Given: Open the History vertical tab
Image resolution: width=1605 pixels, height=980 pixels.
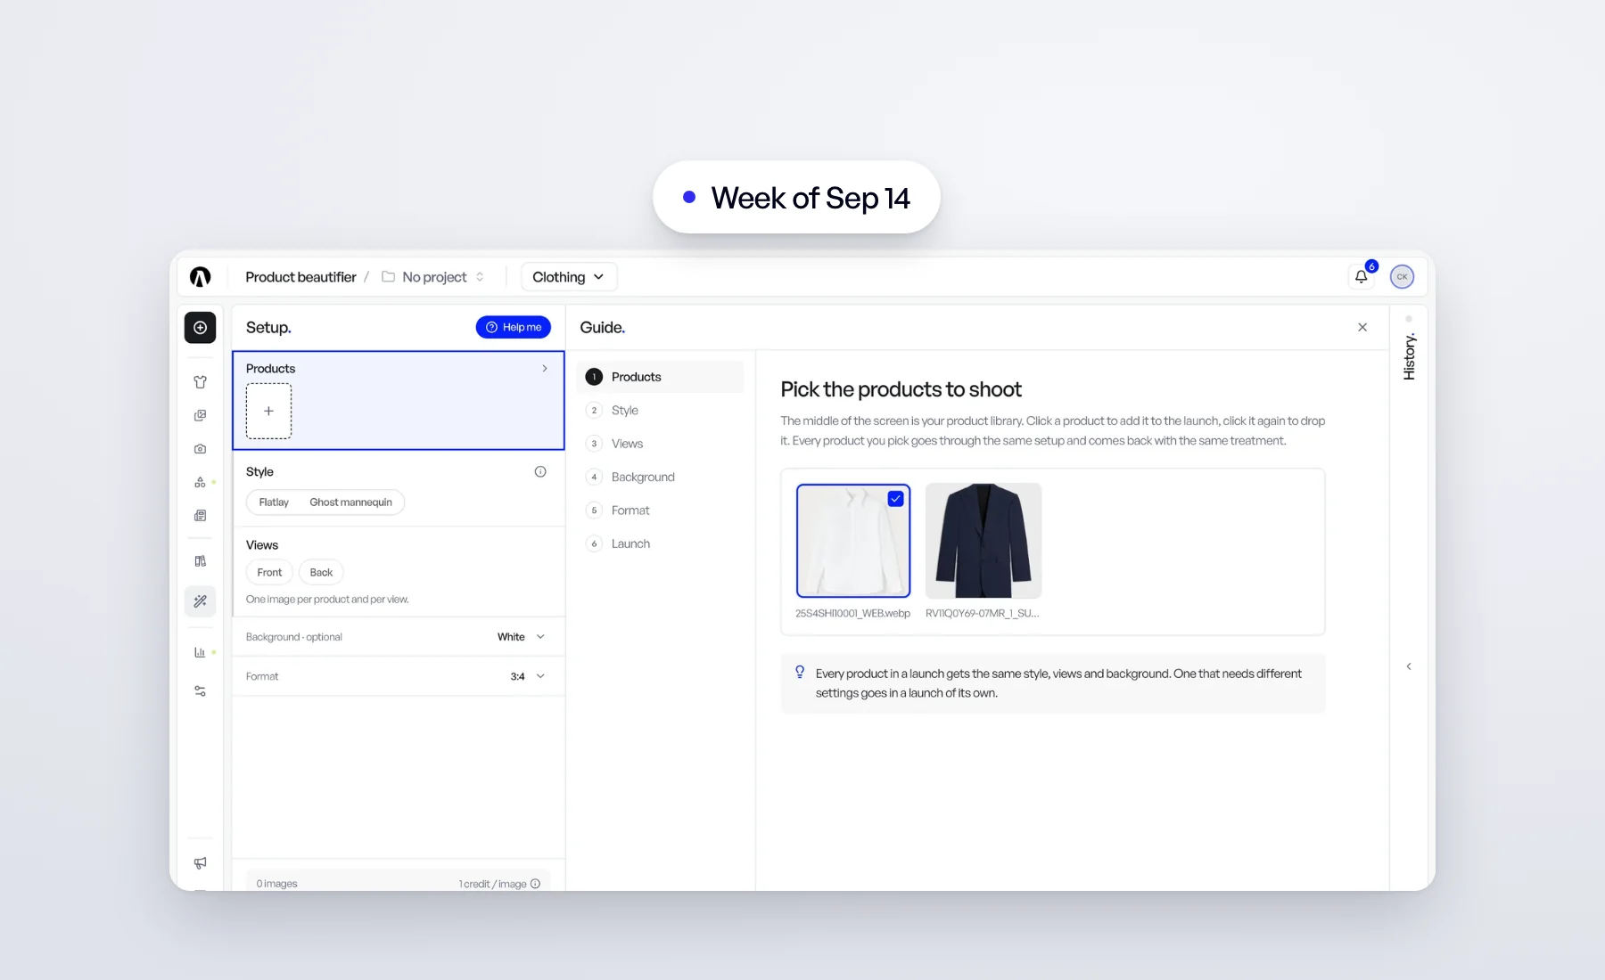Looking at the screenshot, I should (1409, 356).
